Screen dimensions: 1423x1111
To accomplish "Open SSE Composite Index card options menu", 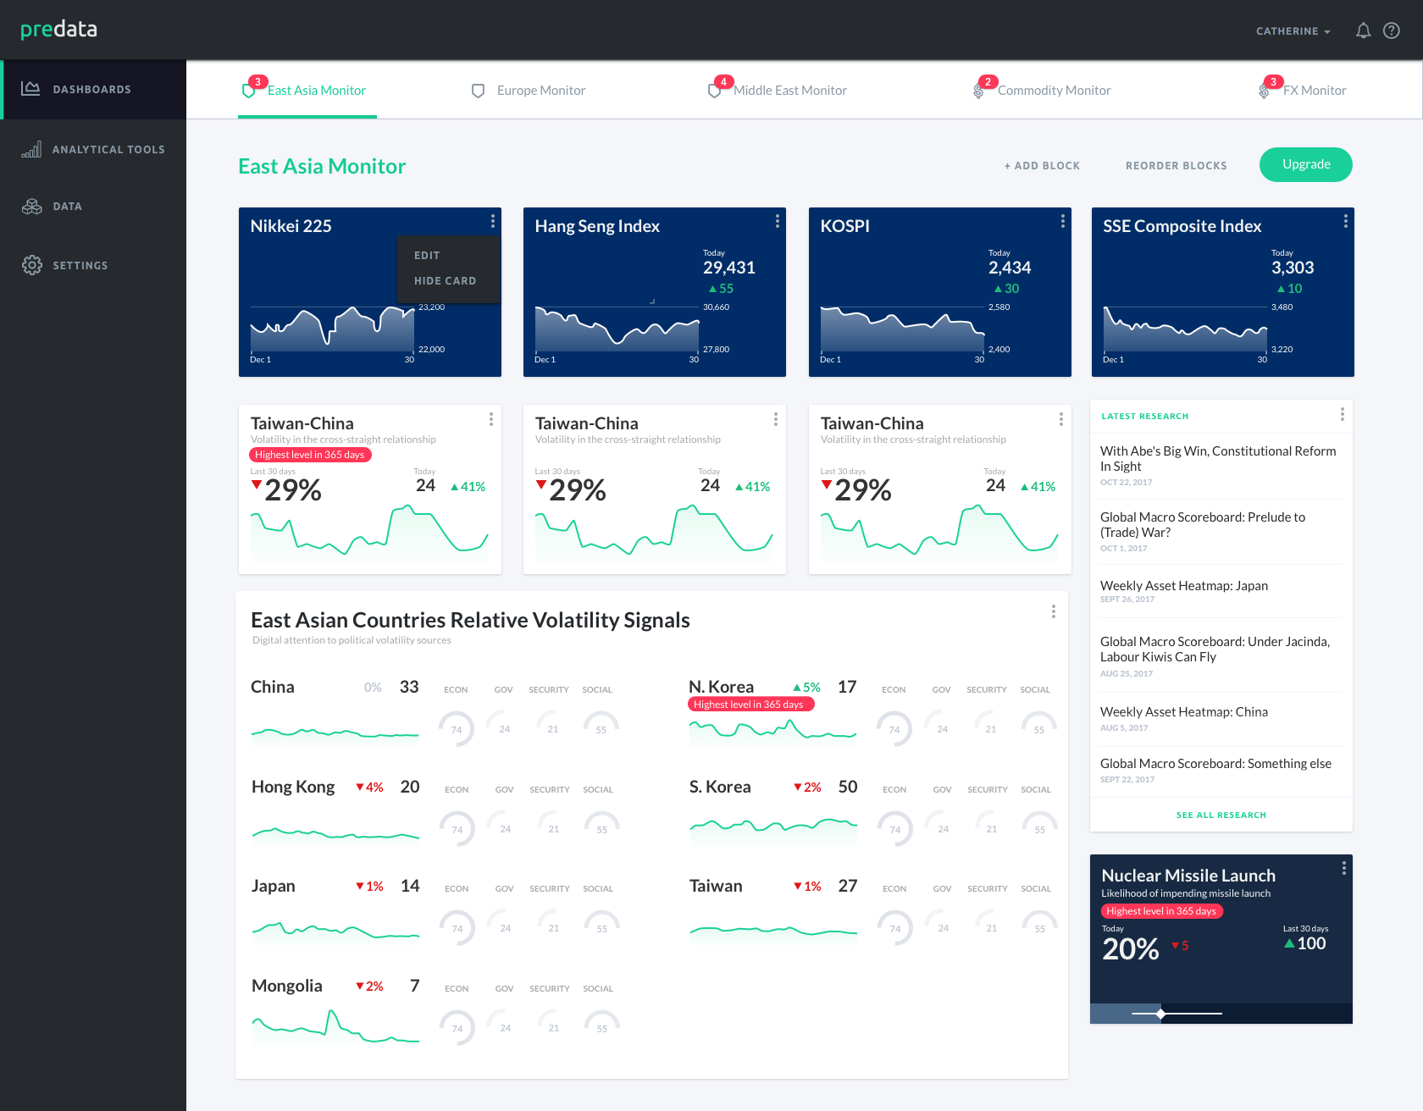I will tap(1345, 221).
